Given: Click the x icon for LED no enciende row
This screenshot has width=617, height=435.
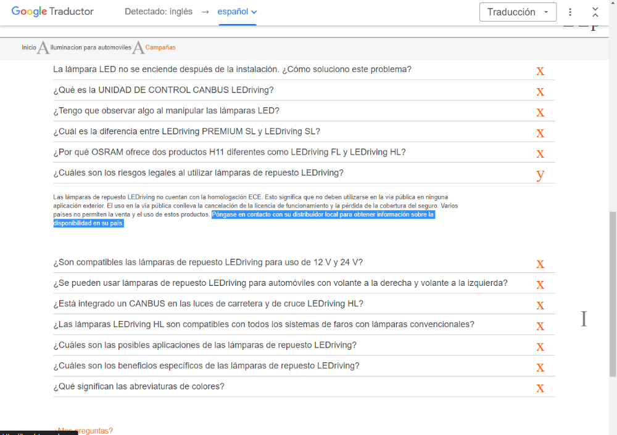Looking at the screenshot, I should pyautogui.click(x=540, y=71).
